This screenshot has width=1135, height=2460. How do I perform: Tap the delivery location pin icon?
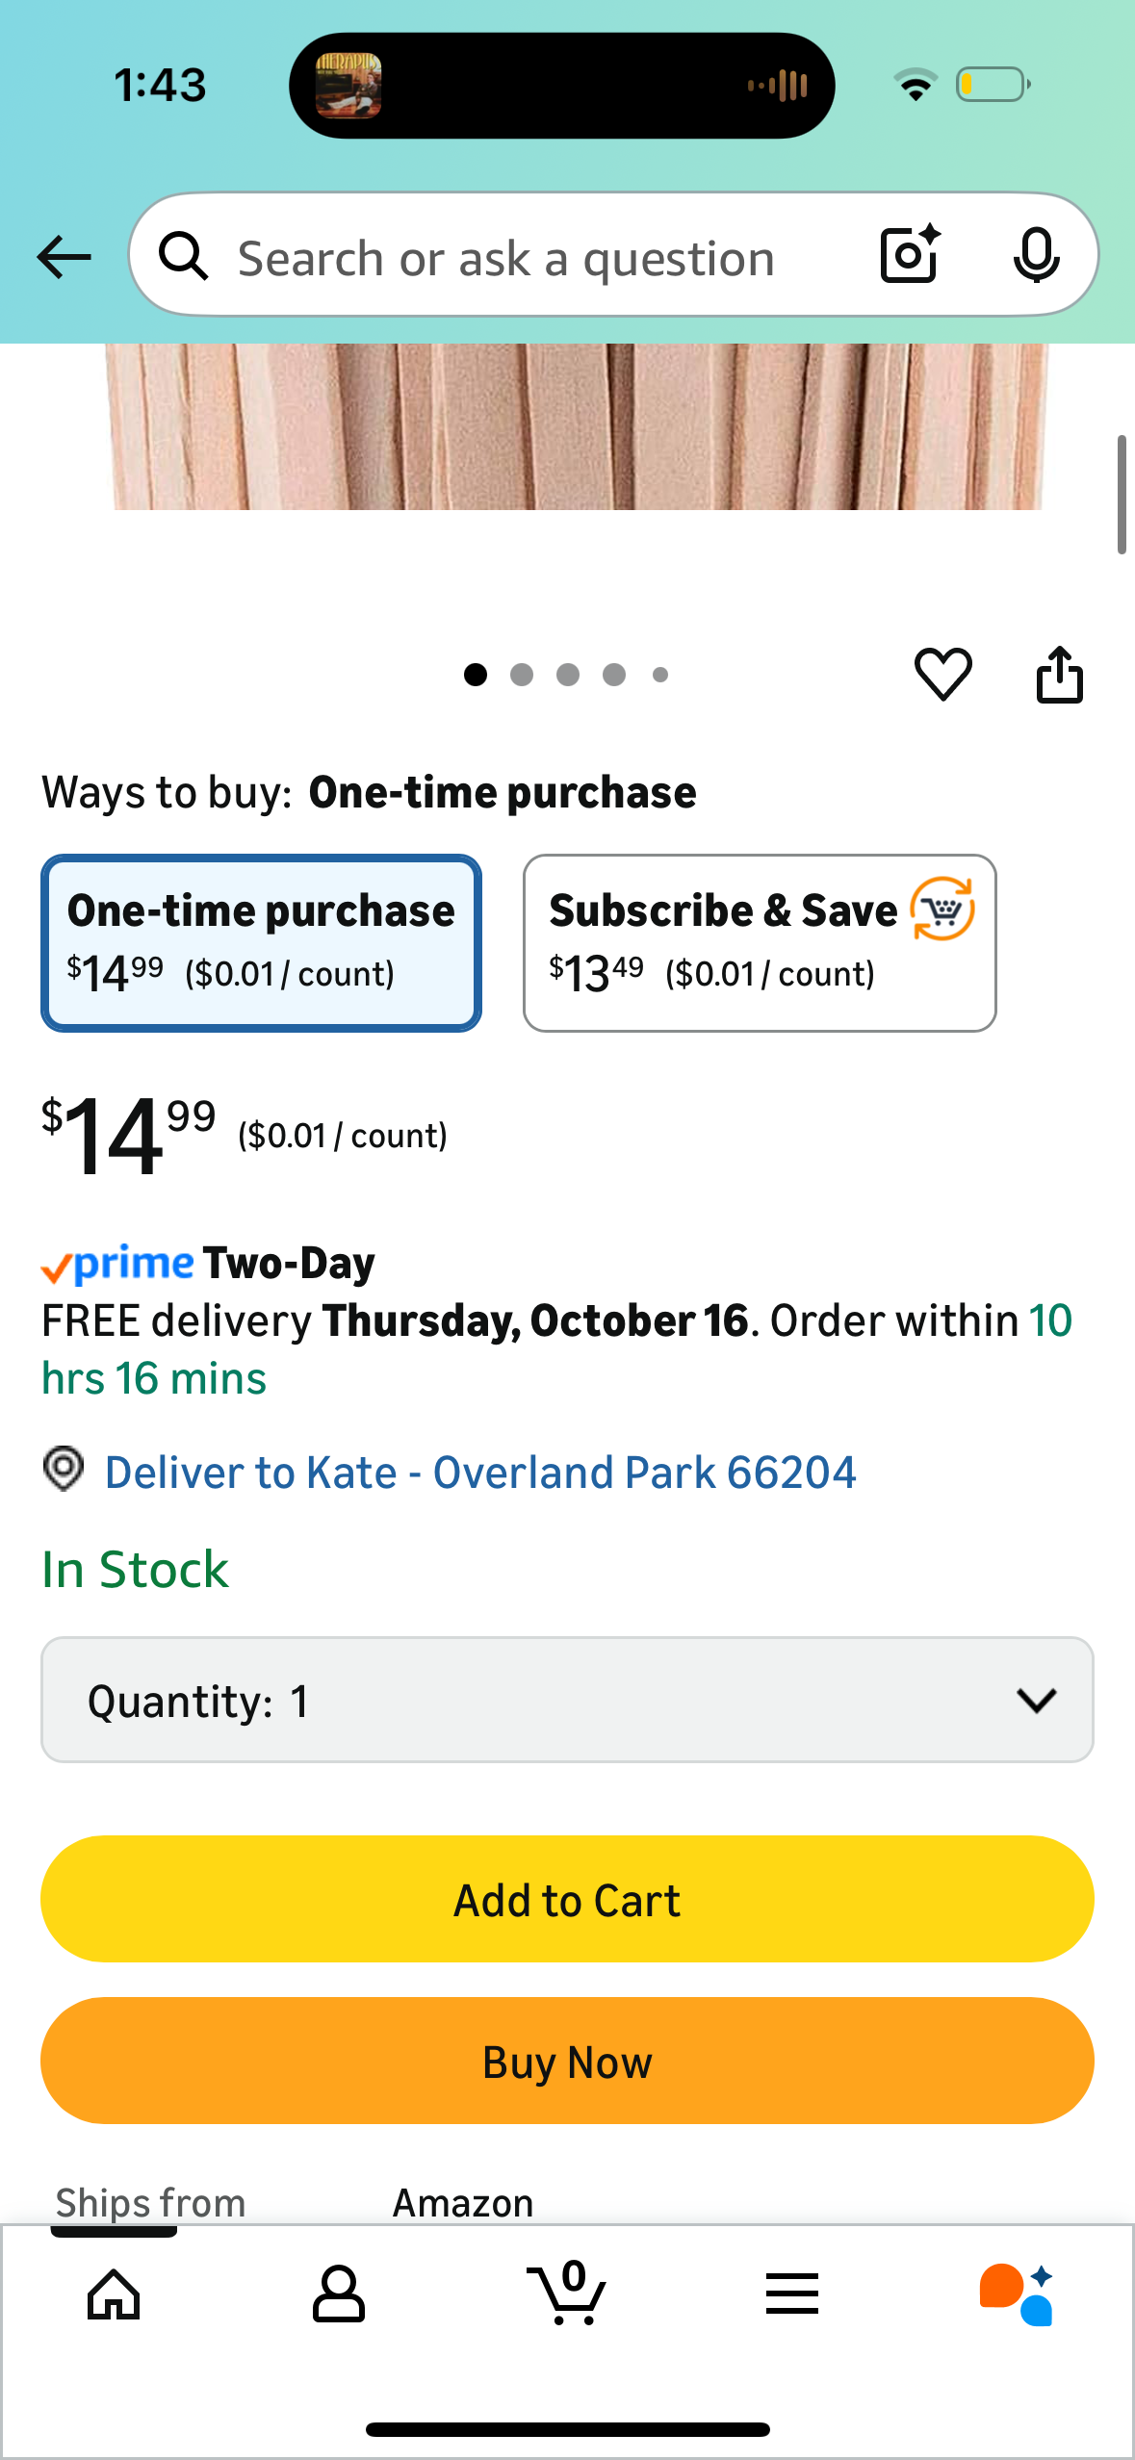(x=64, y=1470)
